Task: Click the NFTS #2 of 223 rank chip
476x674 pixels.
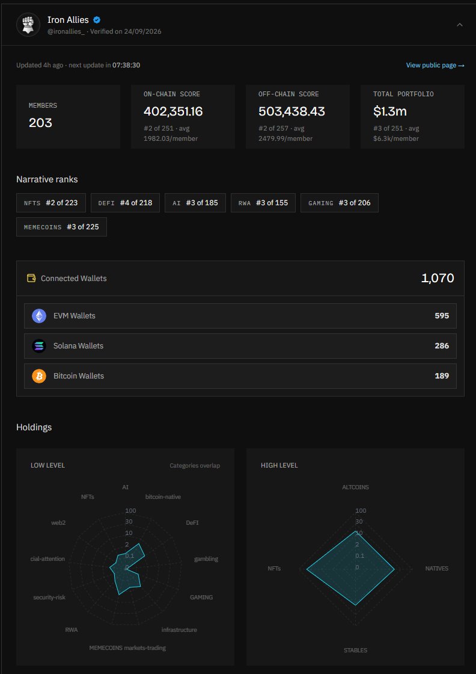Action: [51, 203]
